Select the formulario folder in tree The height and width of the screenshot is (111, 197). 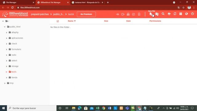click(x=16, y=49)
